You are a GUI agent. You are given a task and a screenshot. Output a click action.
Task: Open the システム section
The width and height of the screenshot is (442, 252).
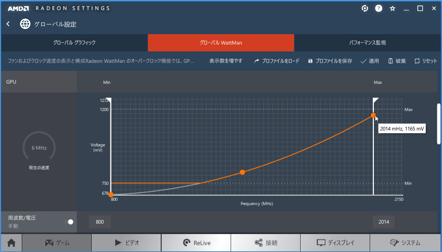click(405, 243)
